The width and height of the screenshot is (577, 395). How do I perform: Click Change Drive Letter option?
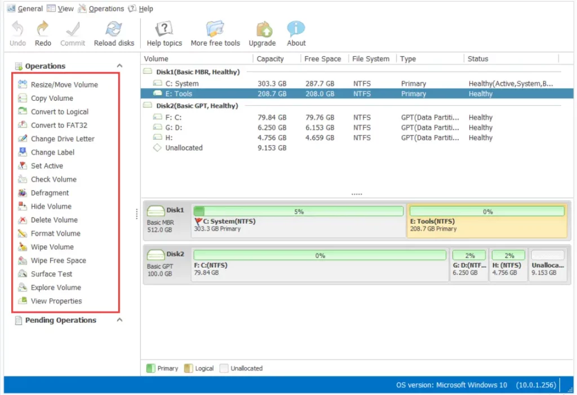[x=63, y=139]
